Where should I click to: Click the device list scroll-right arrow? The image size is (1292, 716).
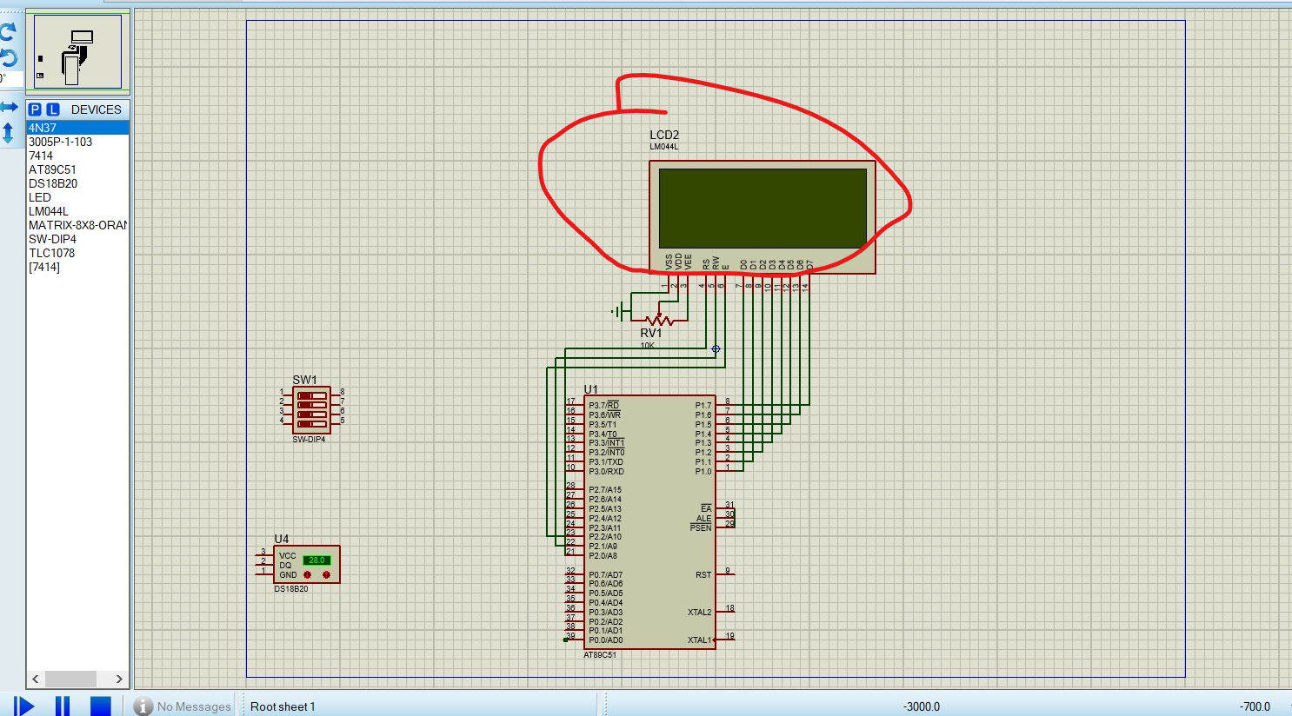tap(119, 679)
